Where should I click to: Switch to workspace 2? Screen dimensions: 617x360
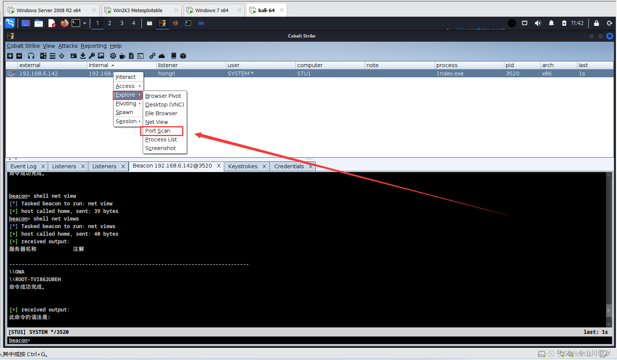(x=110, y=23)
